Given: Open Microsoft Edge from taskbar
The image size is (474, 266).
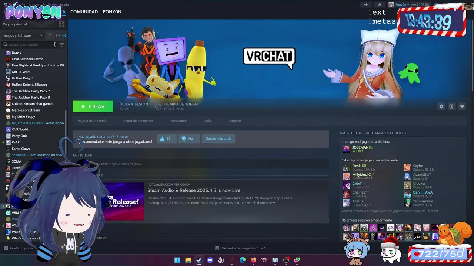Looking at the screenshot, I should (x=243, y=260).
